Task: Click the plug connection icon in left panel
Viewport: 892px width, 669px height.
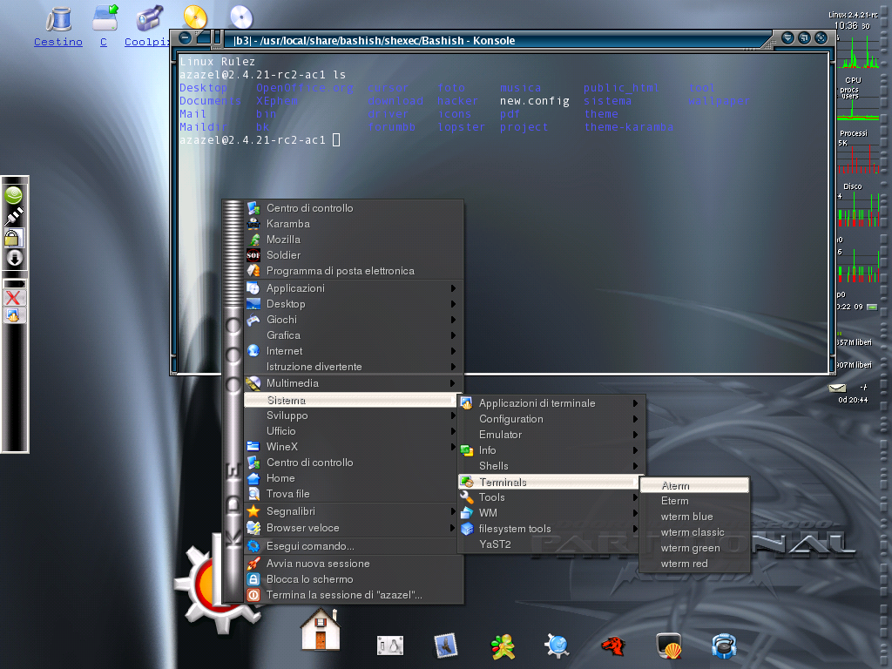Action: [14, 216]
